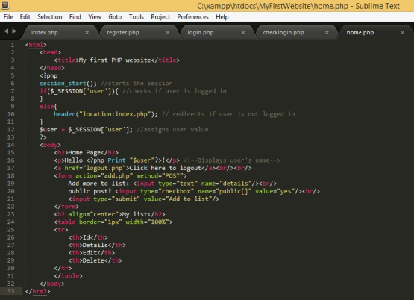The width and height of the screenshot is (414, 300).
Task: Open the Find menu
Action: [x=75, y=17]
